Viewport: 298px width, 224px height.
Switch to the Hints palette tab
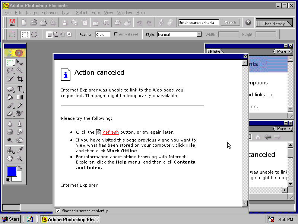click(215, 52)
